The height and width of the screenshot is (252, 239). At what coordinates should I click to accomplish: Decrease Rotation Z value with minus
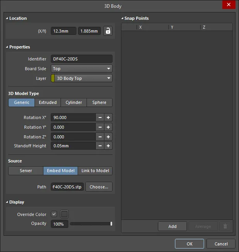tap(100, 137)
